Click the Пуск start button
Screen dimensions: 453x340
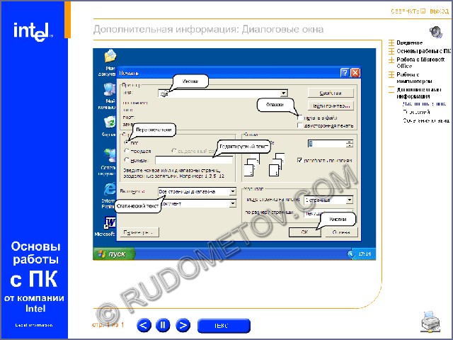coord(114,254)
